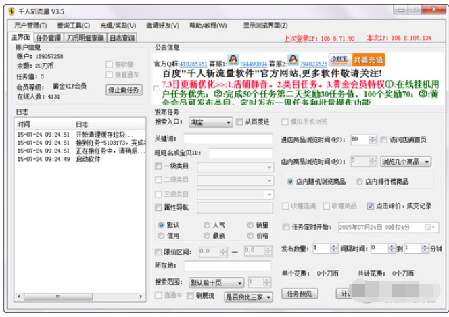Increase 进店商品浏览时间 with spinner arrow
This screenshot has height=317, width=449.
[374, 137]
